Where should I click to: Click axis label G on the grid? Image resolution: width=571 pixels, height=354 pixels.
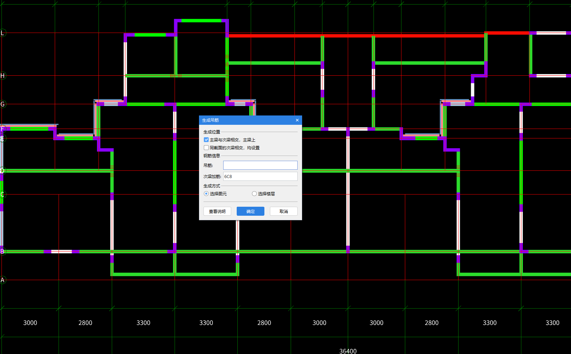(x=2, y=104)
